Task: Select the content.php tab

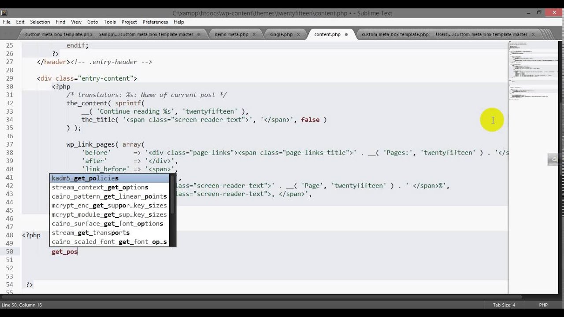Action: click(327, 34)
